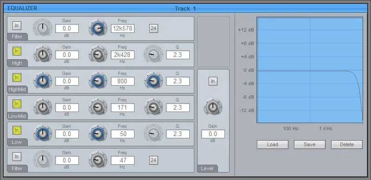This screenshot has width=371, height=180.
Task: Click the HighMid Freq knob at 800 Hz
Action: pyautogui.click(x=98, y=81)
